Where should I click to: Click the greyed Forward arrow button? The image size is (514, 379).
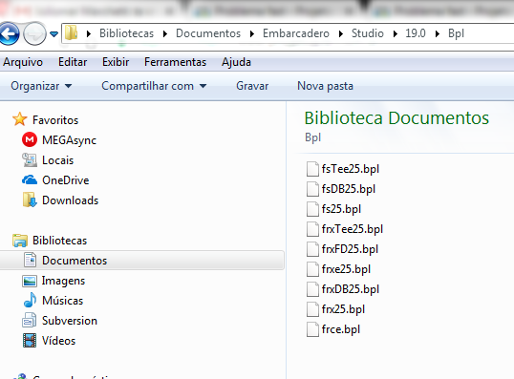34,33
